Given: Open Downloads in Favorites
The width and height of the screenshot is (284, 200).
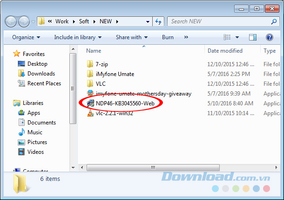Looking at the screenshot, I should pos(41,74).
